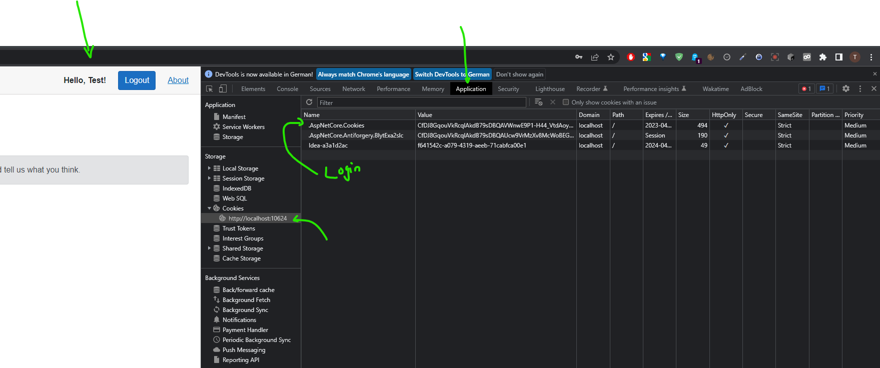The width and height of the screenshot is (880, 368).
Task: Refresh the cookies table
Action: [309, 102]
